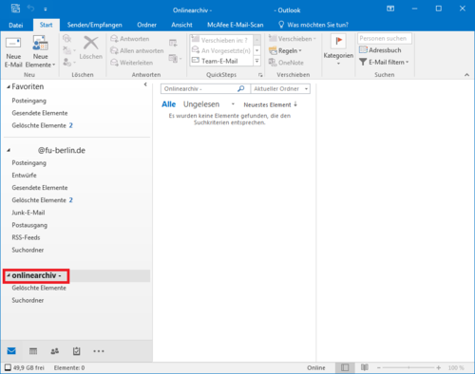
Task: Switch to the Ansicht tab
Action: pos(181,25)
